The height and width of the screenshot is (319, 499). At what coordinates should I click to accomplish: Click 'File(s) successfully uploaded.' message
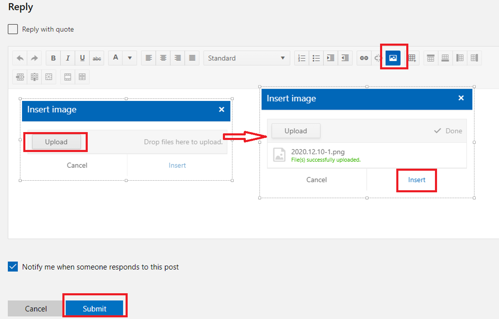pos(326,160)
